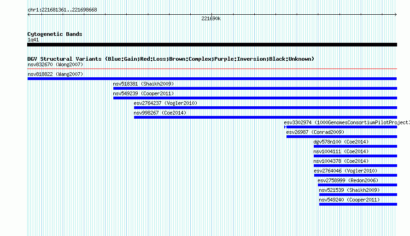Click the blue bar under esv2764046
This screenshot has height=236, width=410.
coord(356,175)
